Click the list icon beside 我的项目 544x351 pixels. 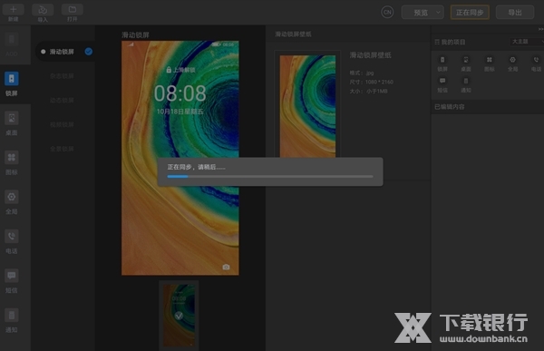[437, 42]
